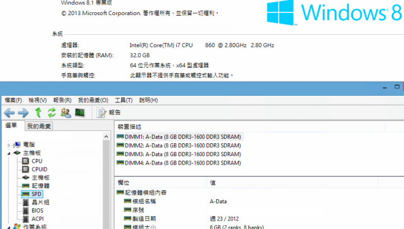Go up one level with green arrow

pyautogui.click(x=38, y=113)
